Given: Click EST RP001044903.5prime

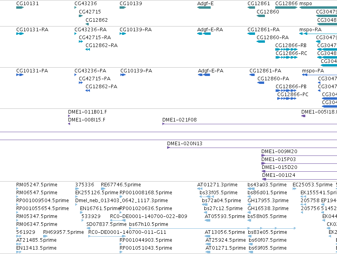Looking at the screenshot, I should (146, 240).
